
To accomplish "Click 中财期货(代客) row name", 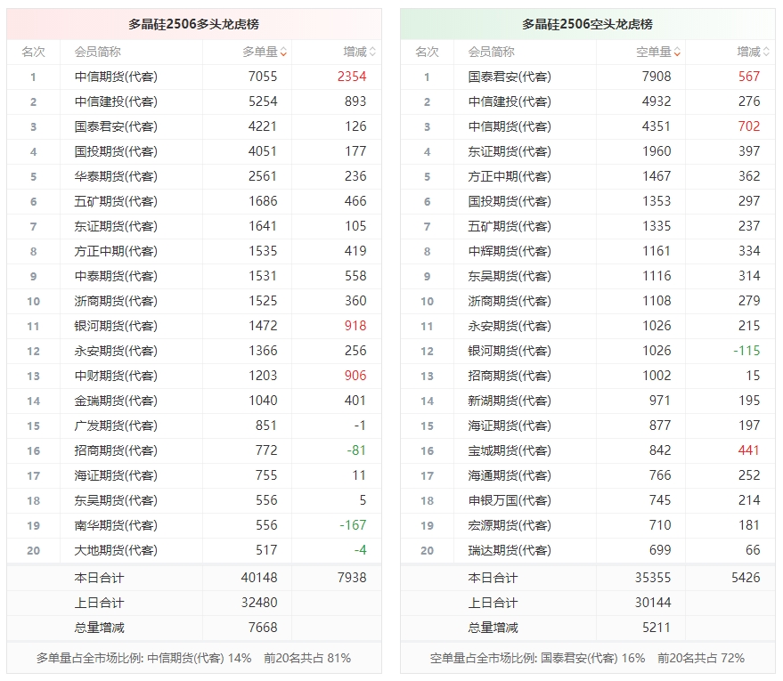I will pyautogui.click(x=116, y=377).
